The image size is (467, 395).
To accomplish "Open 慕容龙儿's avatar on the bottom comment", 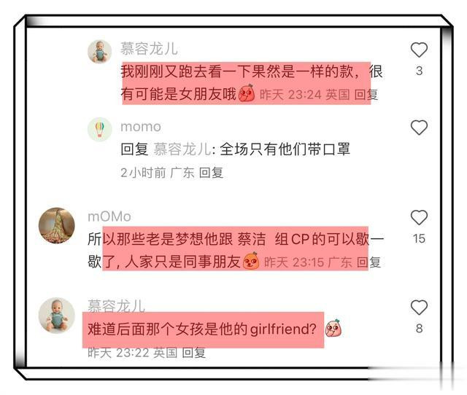I will click(57, 316).
